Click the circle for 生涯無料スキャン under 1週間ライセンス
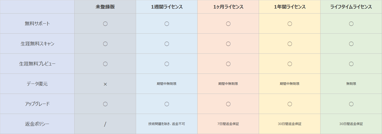This screenshot has height=134, width=382. 167,44
